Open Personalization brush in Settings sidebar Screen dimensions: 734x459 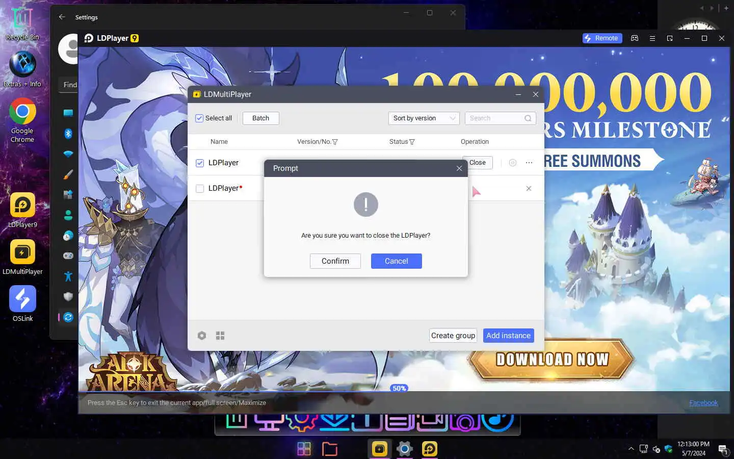68,174
